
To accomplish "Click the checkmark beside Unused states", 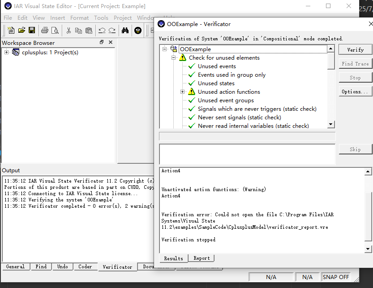I will click(192, 83).
